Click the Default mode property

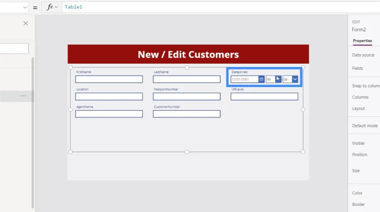[x=365, y=126]
